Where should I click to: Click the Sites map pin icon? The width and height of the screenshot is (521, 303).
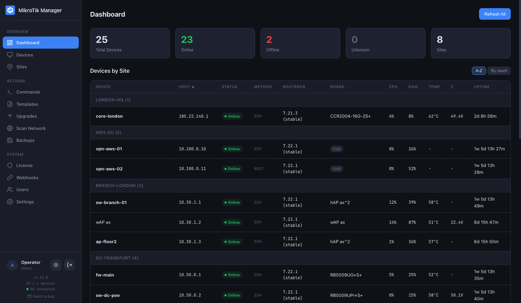coord(10,67)
